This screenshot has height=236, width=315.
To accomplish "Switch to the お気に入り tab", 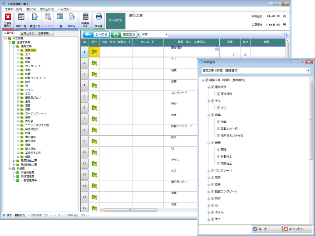I will 29,33.
